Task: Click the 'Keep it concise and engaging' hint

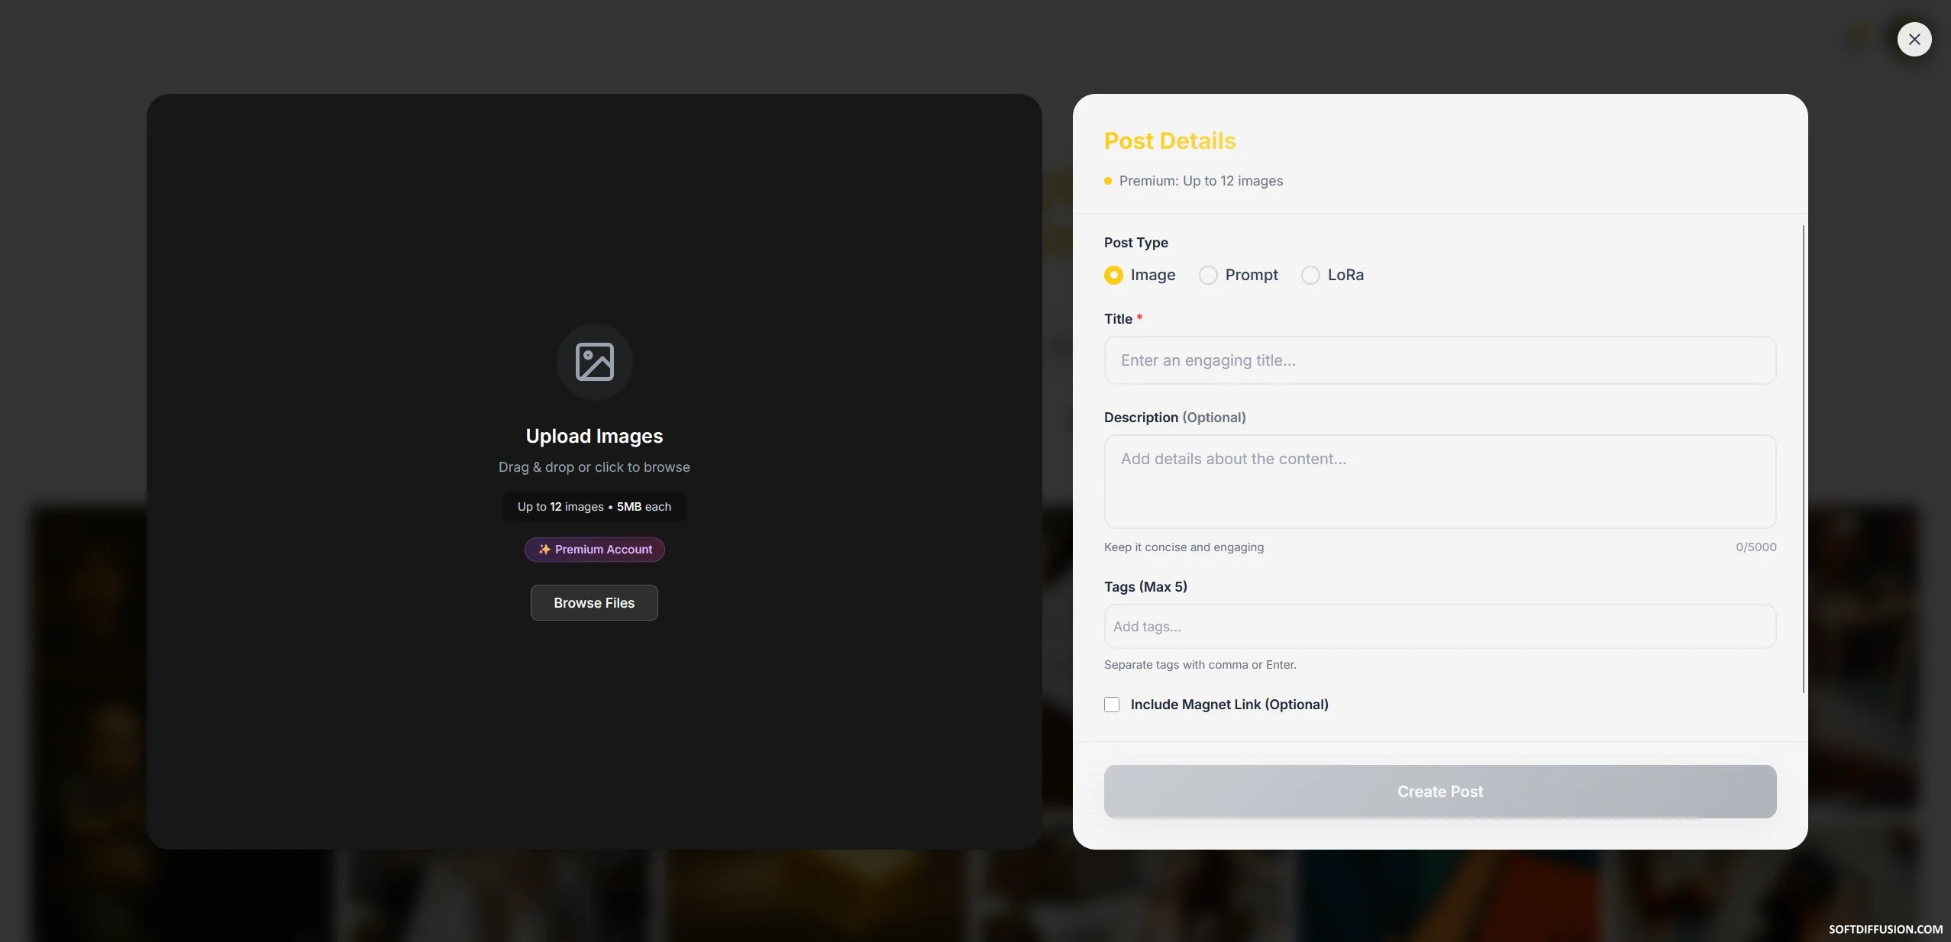Action: click(1184, 547)
